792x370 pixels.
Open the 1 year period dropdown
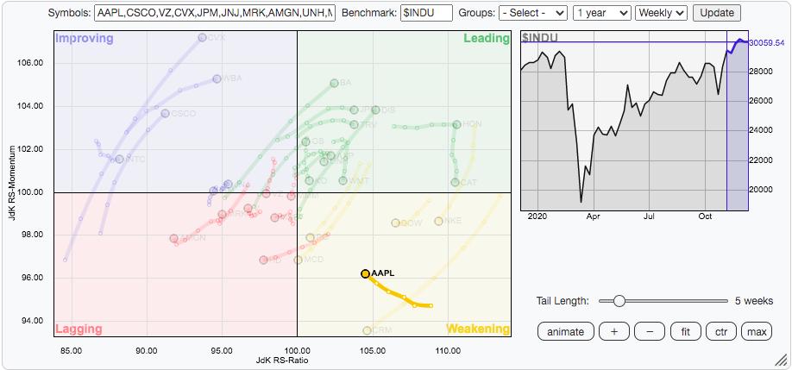602,13
